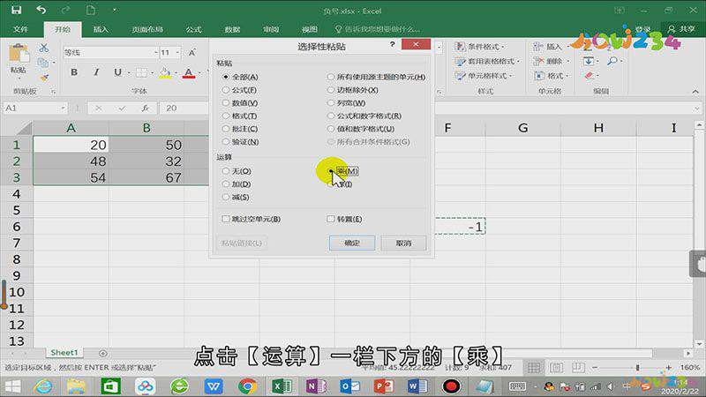Expand the Name Box A1 dropdown
This screenshot has width=706, height=397.
pos(63,108)
